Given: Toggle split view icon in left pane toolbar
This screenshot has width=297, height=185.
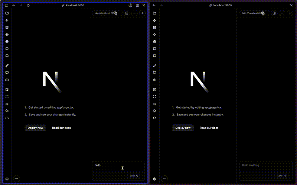Looking at the screenshot, I should click(x=137, y=5).
